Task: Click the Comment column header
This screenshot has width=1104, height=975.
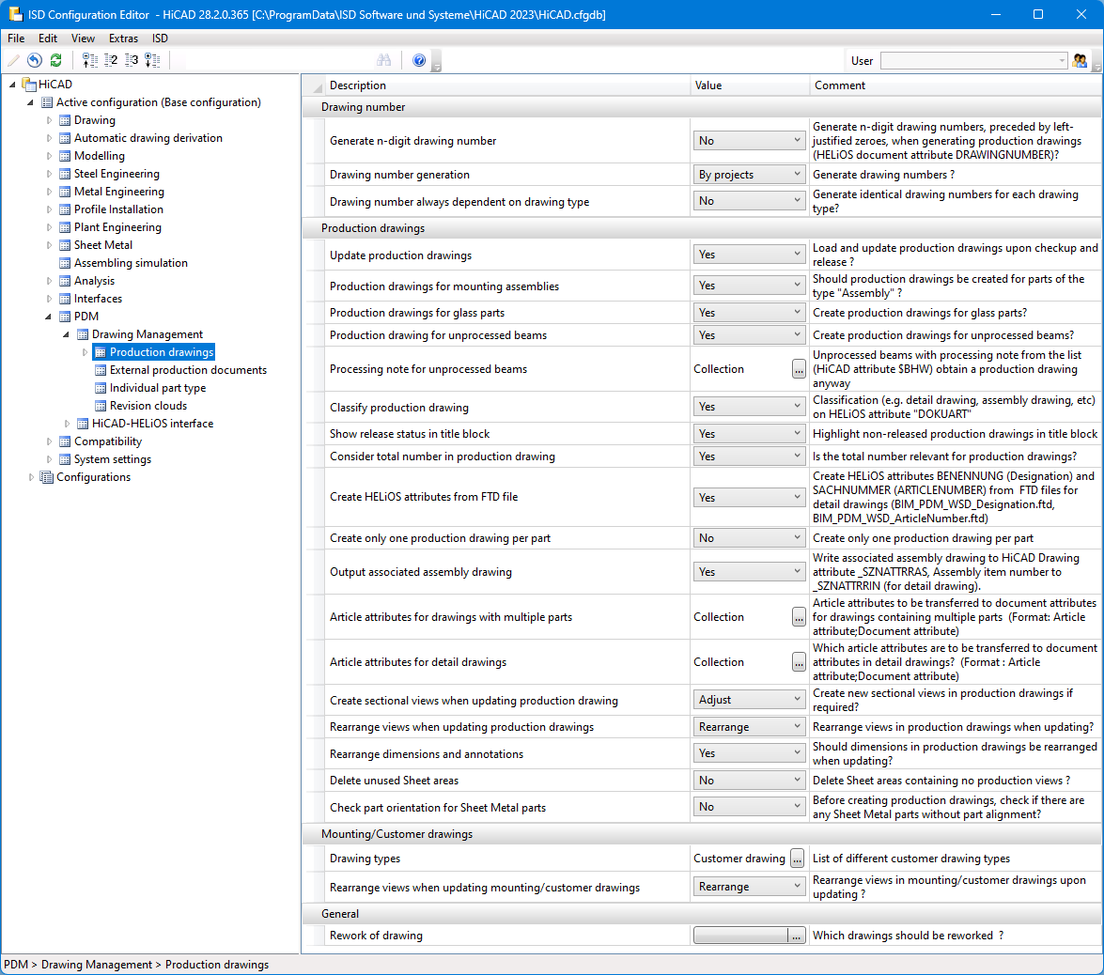Action: click(x=956, y=85)
